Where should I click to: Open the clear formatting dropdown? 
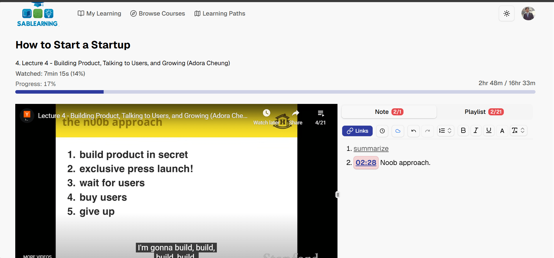click(x=518, y=131)
